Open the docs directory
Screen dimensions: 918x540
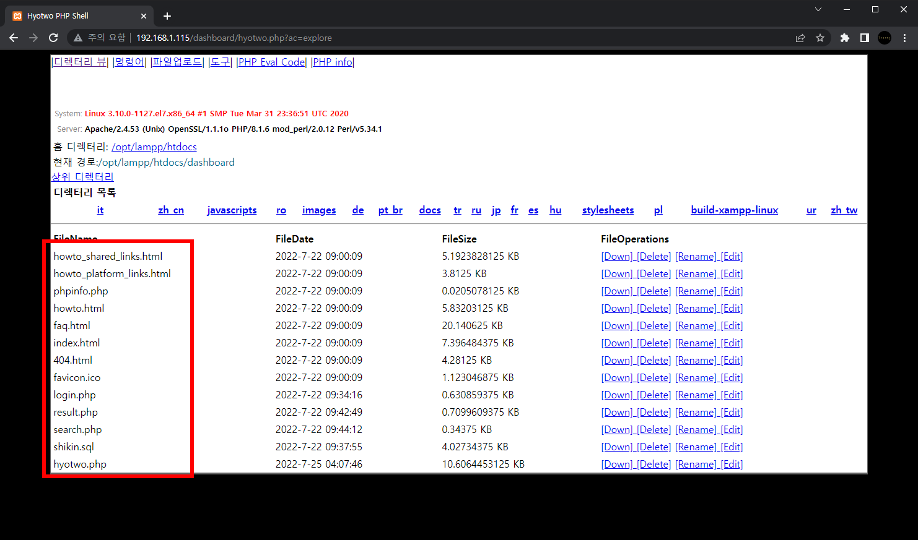pyautogui.click(x=430, y=210)
